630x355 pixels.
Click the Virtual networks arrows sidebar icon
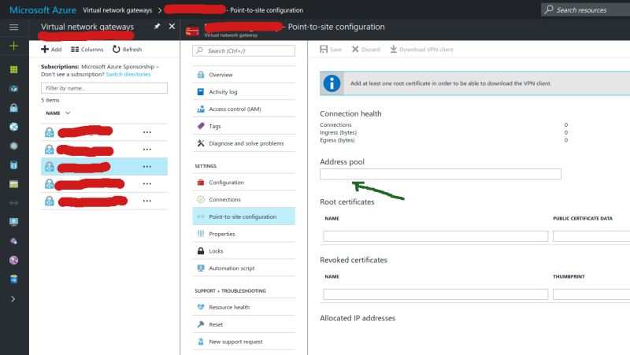tap(13, 203)
